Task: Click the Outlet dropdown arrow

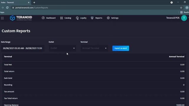Action: tap(74, 48)
